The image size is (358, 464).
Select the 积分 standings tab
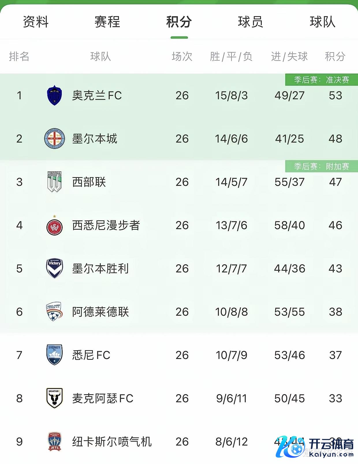click(179, 22)
